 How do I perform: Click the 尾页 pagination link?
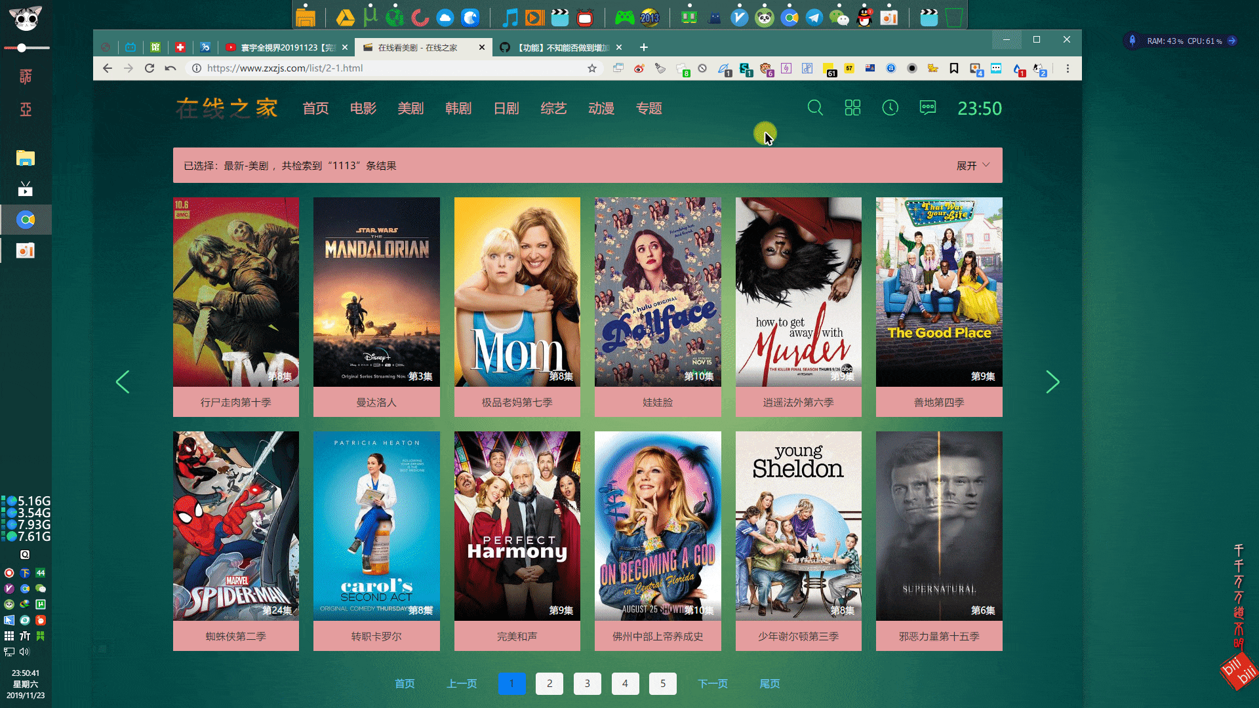pyautogui.click(x=770, y=684)
